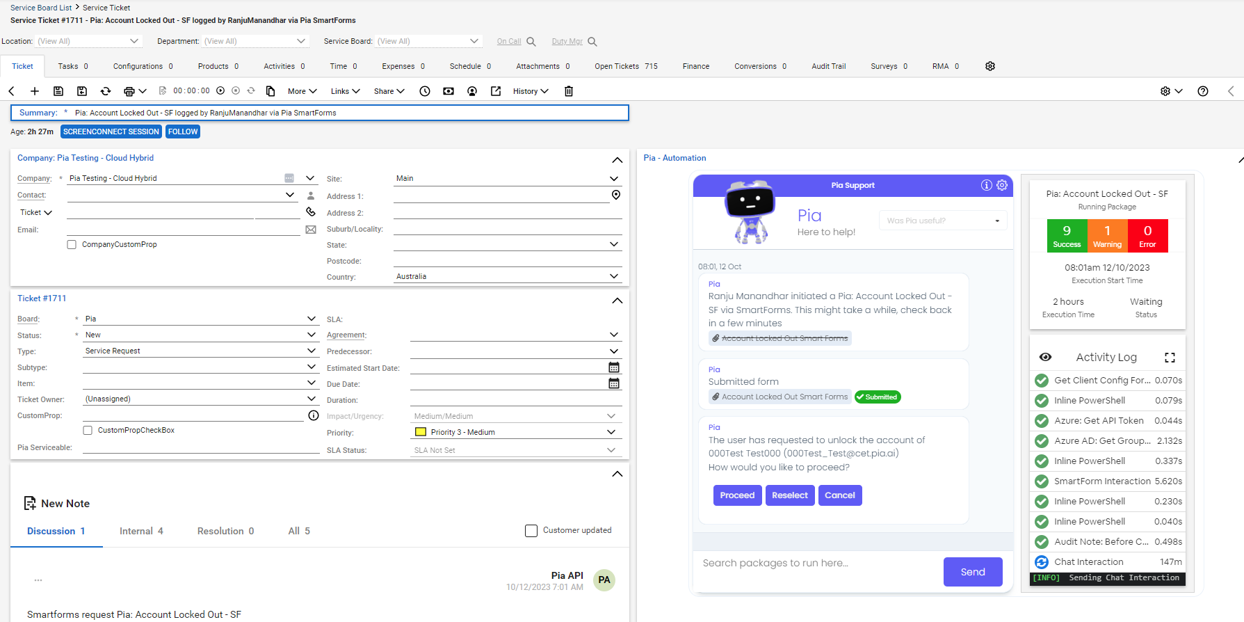Screen dimensions: 1244x622
Task: Switch to the Attachments tab
Action: (543, 66)
